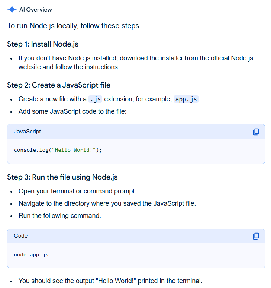The image size is (271, 288).
Task: Click the "Navigate to the directory" bullet text
Action: 107,203
